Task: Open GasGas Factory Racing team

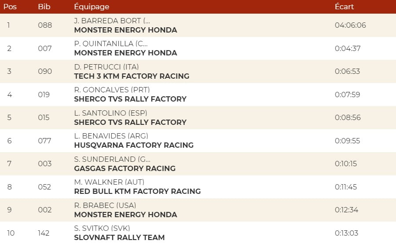Action: coord(125,168)
